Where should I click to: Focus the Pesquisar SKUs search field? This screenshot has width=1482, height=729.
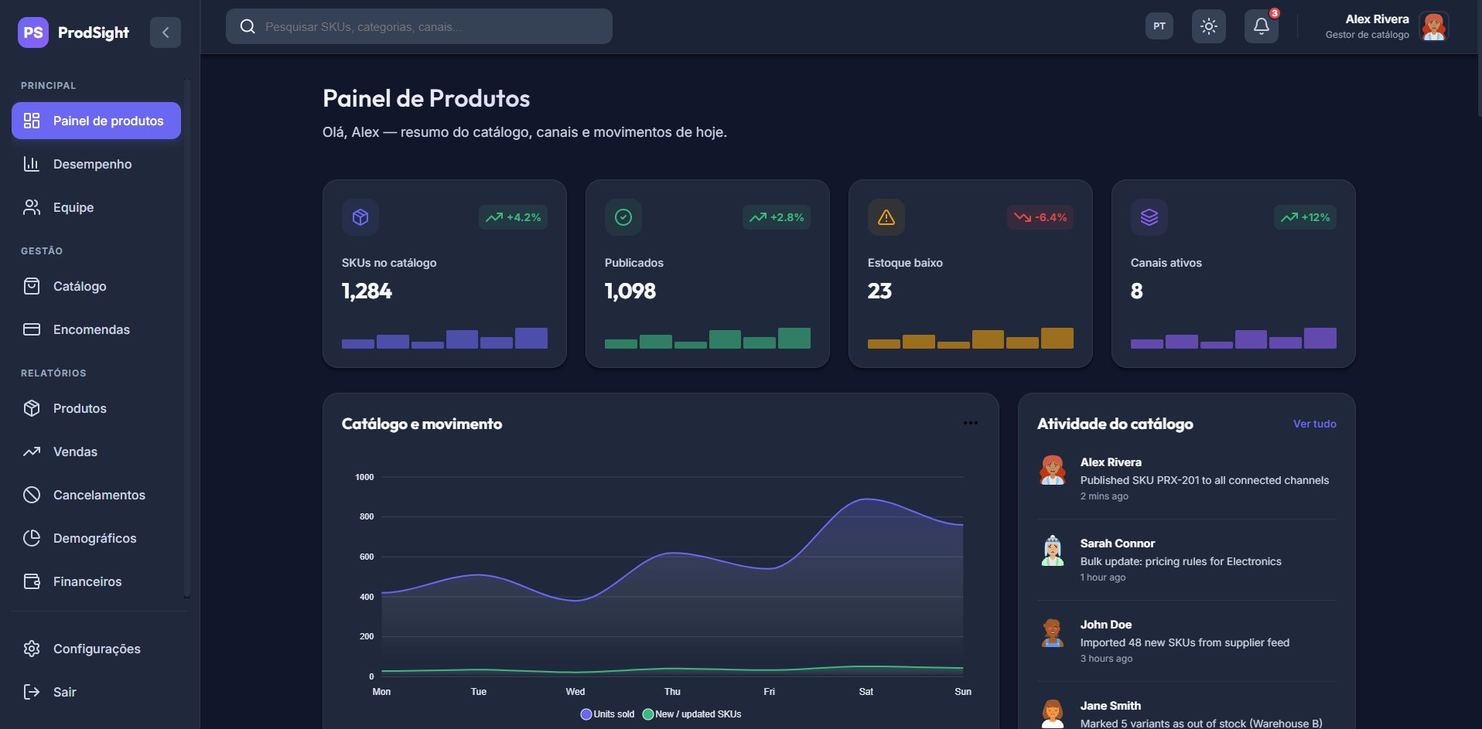click(419, 26)
